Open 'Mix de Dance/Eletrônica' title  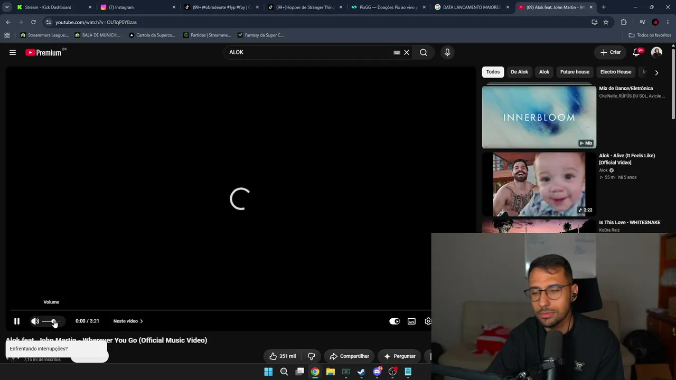(x=626, y=89)
